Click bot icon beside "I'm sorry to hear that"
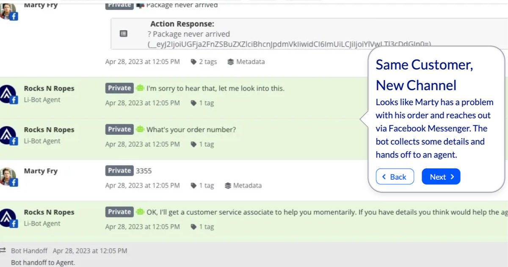The height and width of the screenshot is (267, 508). click(140, 88)
